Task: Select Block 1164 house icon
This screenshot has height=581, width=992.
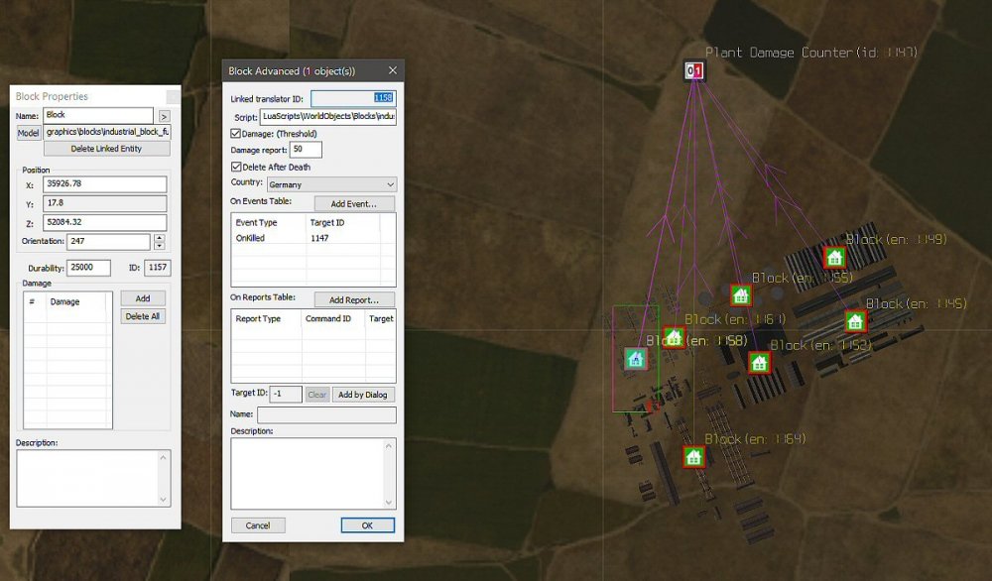Action: [x=693, y=457]
